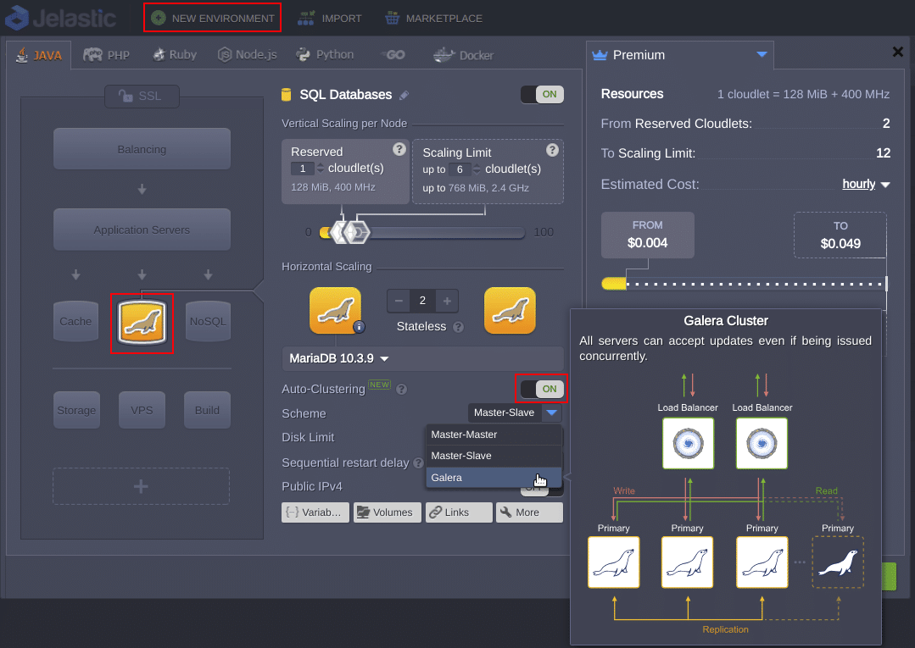Image resolution: width=915 pixels, height=648 pixels.
Task: Select the MariaDB SQL database icon
Action: click(142, 322)
